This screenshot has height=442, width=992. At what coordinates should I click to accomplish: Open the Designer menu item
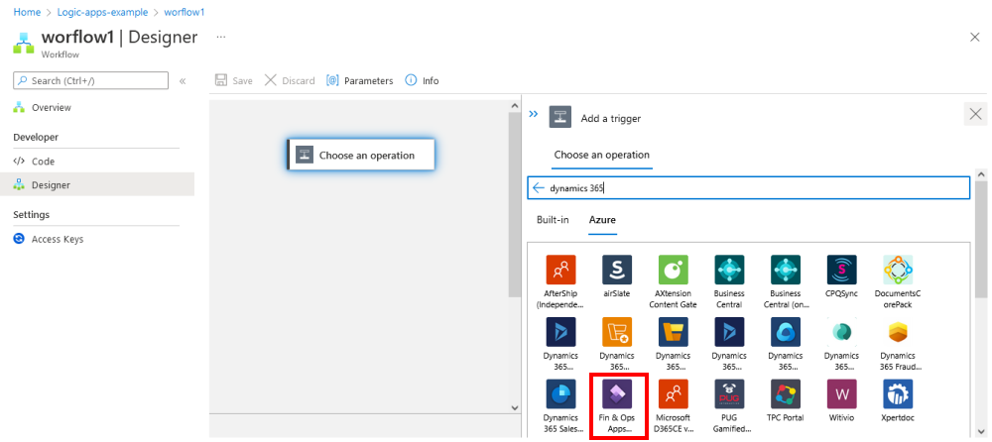coord(96,185)
